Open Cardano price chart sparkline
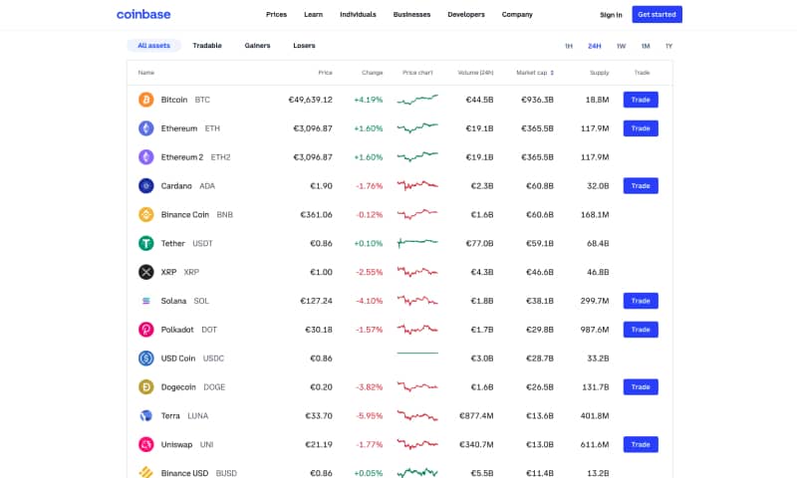Screen dimensions: 797x478 tap(417, 186)
